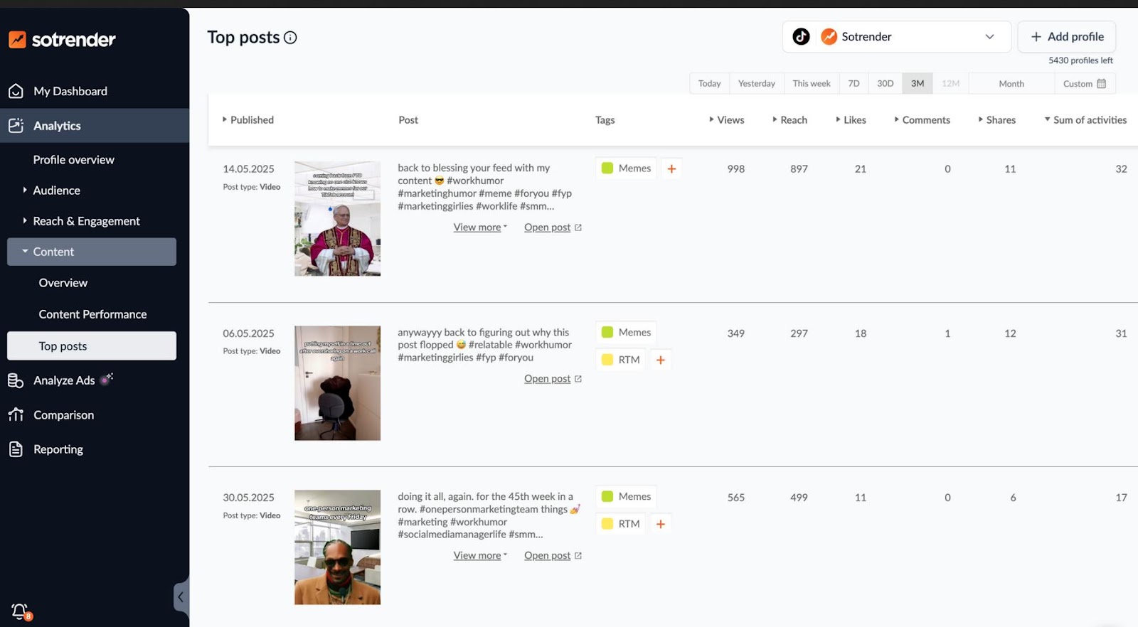Select the Today date range
The width and height of the screenshot is (1138, 627).
coord(710,83)
